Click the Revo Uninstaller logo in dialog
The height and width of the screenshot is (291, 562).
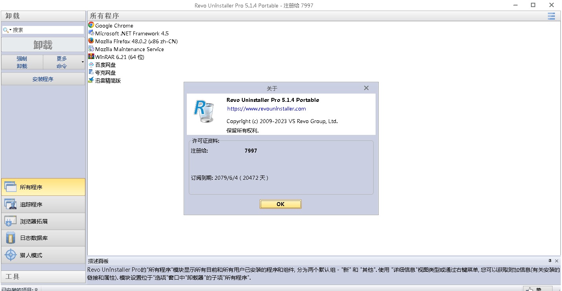tap(204, 112)
